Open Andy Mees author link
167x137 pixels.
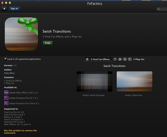[9, 73]
